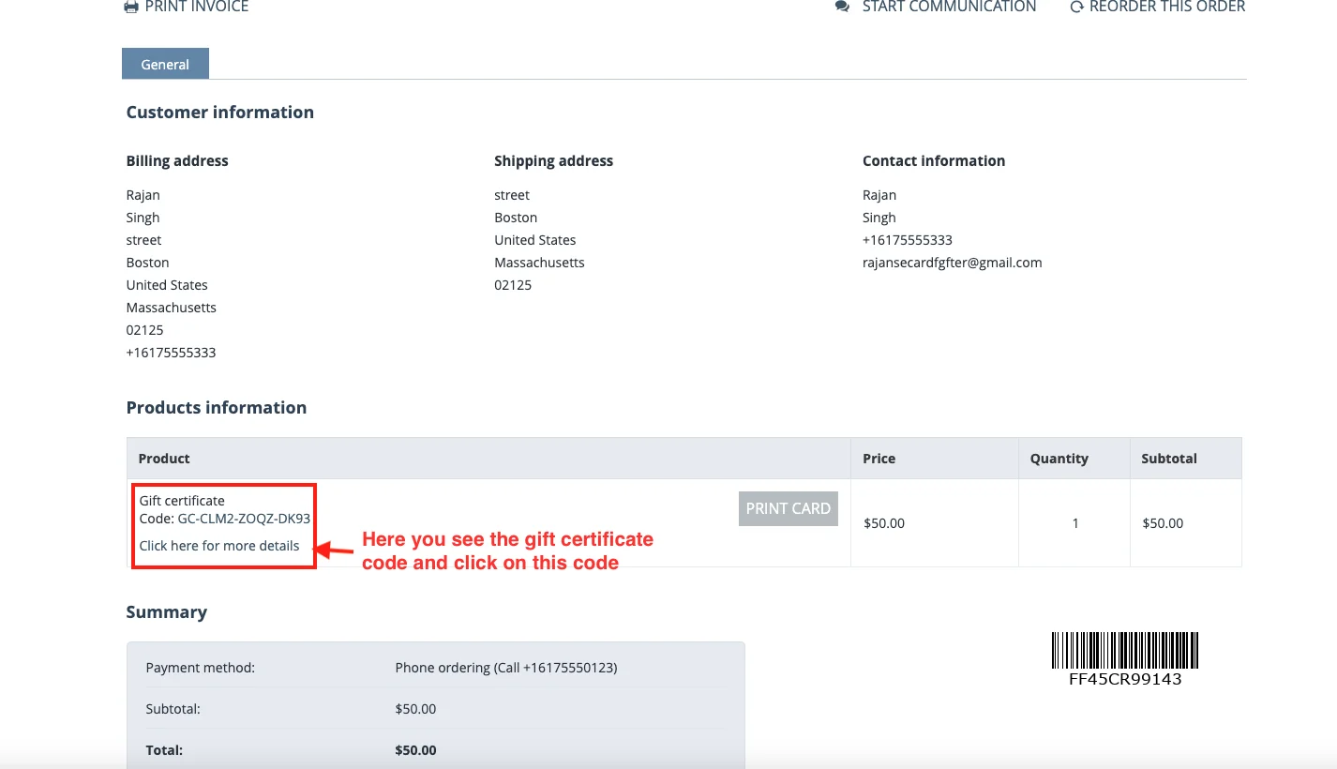Click the Price column header
The image size is (1337, 769).
click(879, 459)
